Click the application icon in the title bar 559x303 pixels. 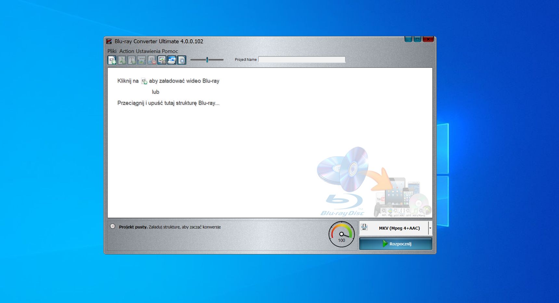(109, 41)
